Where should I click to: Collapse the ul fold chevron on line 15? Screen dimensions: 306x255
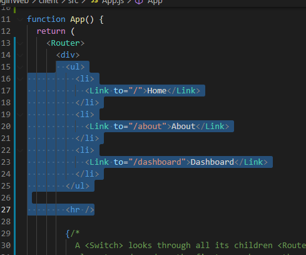pos(20,67)
